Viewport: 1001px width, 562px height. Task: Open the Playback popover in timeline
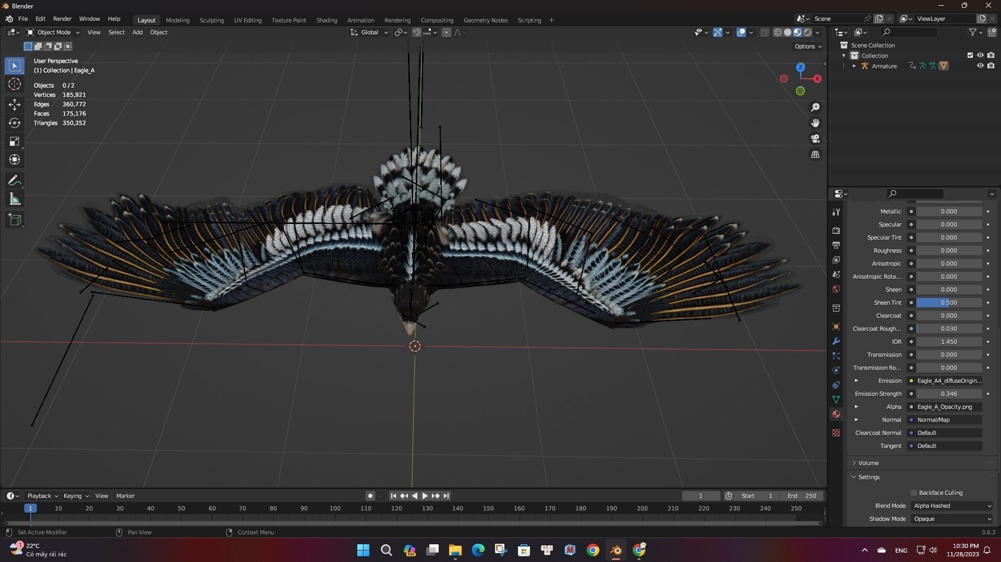(x=42, y=496)
